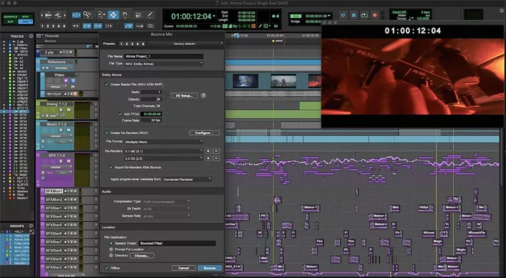This screenshot has height=278, width=506.
Task: Toggle Import Re-Renders After Bounce checkbox
Action: coord(111,168)
